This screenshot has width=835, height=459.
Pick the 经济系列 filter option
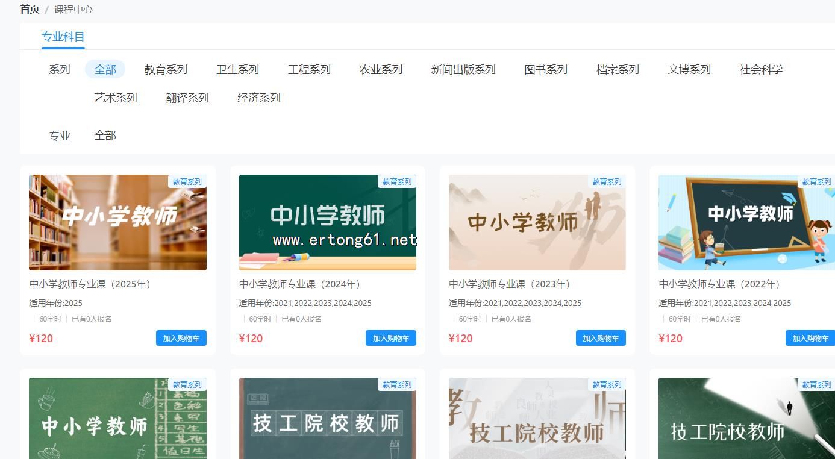pyautogui.click(x=259, y=98)
